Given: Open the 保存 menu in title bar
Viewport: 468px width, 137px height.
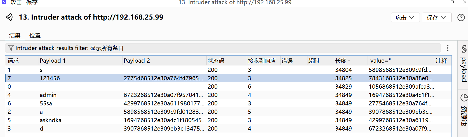Looking at the screenshot, I should (32, 3).
